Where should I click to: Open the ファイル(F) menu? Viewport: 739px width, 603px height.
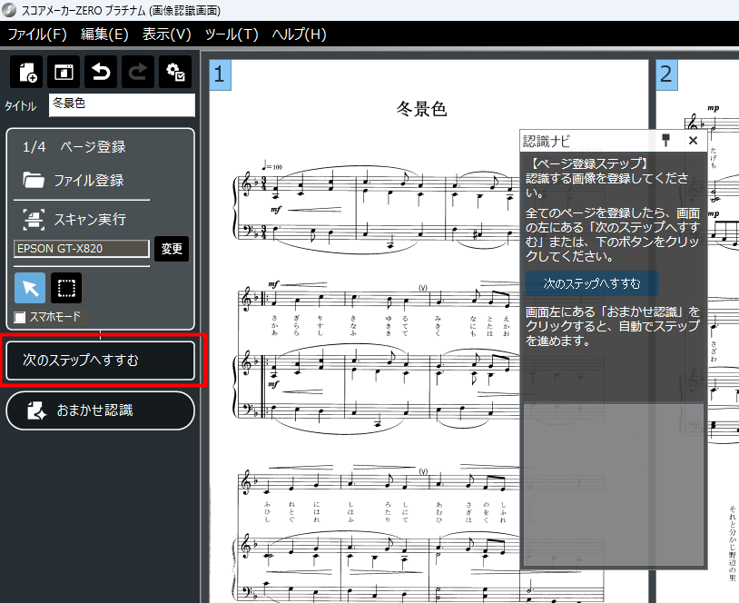(37, 35)
